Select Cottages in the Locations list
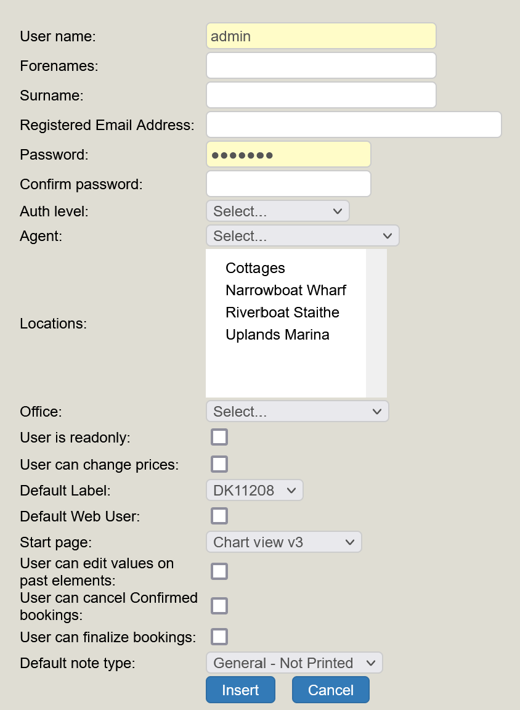Viewport: 520px width, 710px height. [x=255, y=268]
